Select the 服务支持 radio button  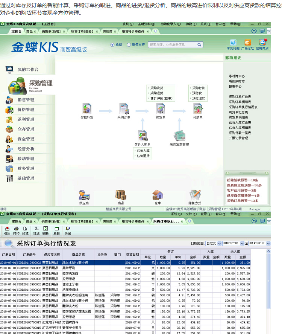[x=129, y=44]
